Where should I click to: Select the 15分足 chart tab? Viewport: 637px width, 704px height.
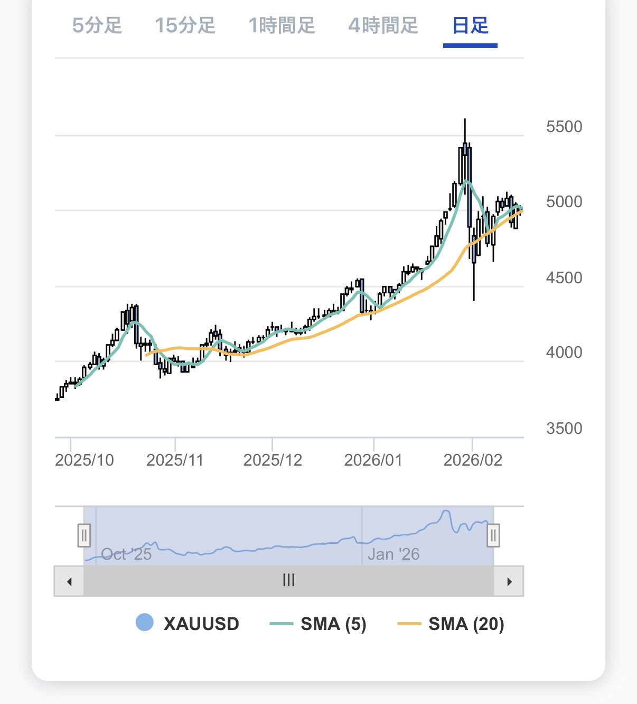(x=185, y=25)
